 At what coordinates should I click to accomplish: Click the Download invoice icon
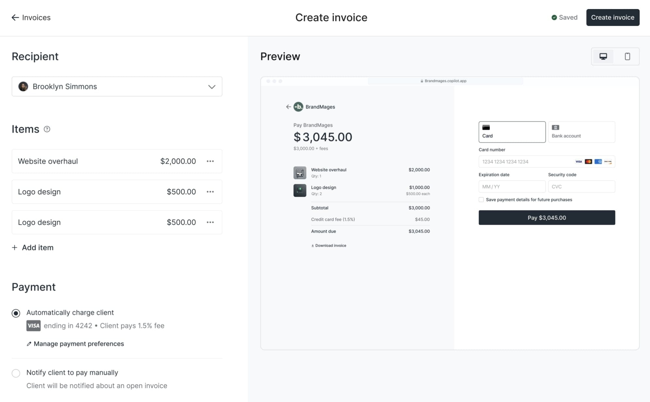click(x=312, y=245)
